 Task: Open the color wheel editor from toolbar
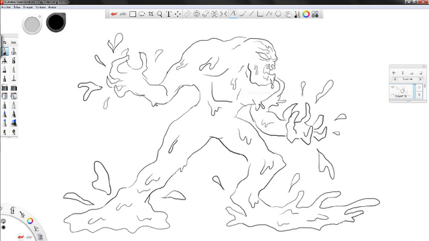[x=306, y=14]
